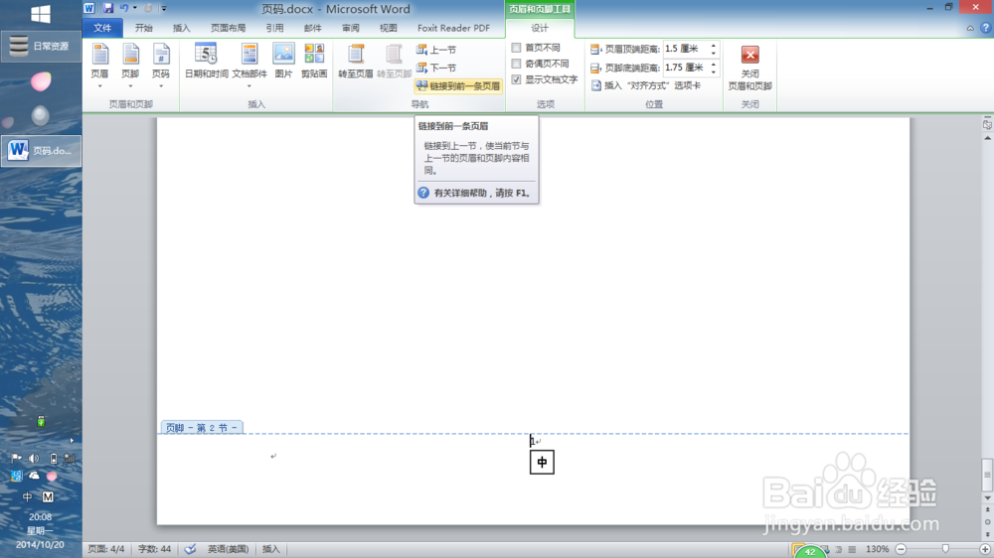This screenshot has width=994, height=558.
Task: Switch to outline view icon
Action: pyautogui.click(x=839, y=549)
